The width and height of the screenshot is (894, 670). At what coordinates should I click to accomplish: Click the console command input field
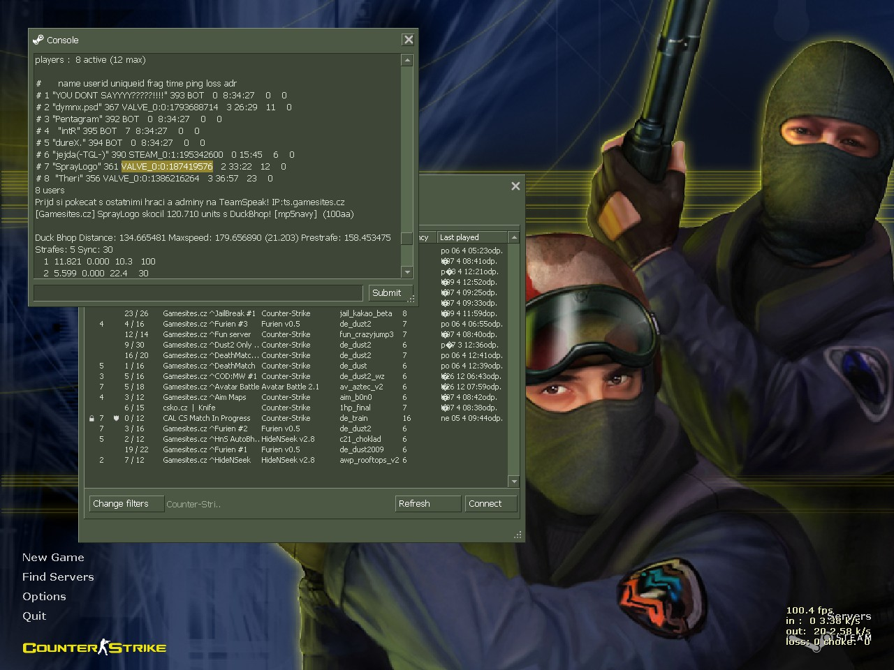point(198,293)
